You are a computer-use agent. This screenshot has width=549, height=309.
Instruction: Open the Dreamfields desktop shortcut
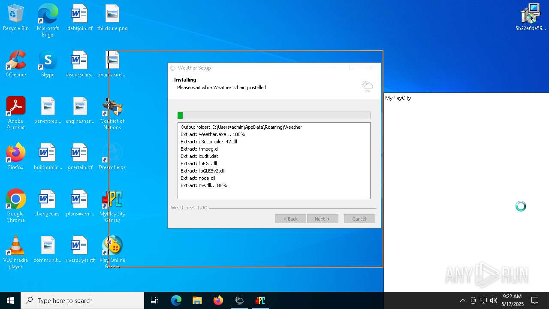[x=112, y=157]
